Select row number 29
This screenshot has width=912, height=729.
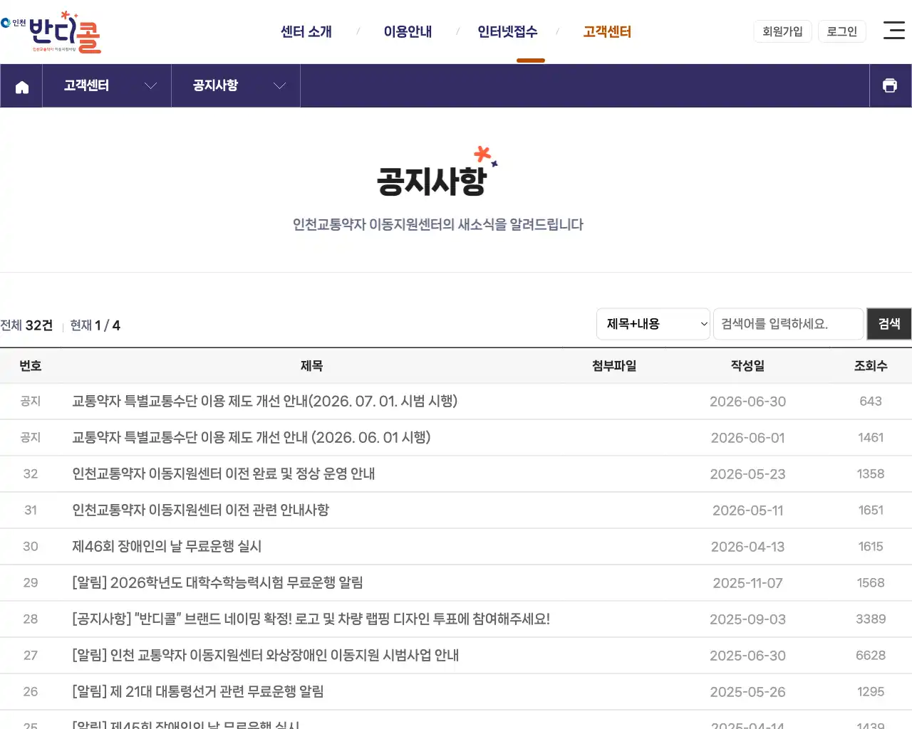tap(31, 583)
